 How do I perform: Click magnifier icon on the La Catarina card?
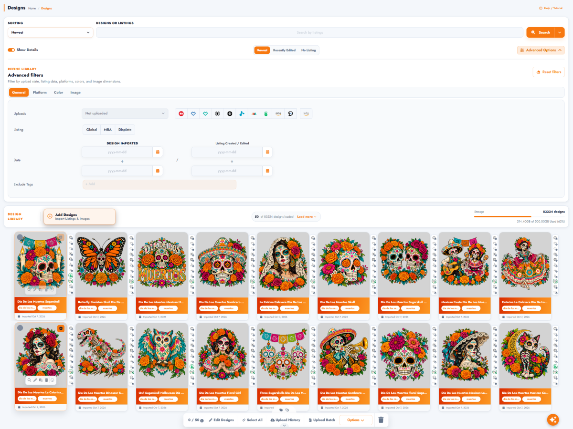(30, 380)
